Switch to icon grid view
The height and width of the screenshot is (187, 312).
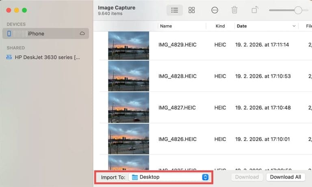coord(191,10)
